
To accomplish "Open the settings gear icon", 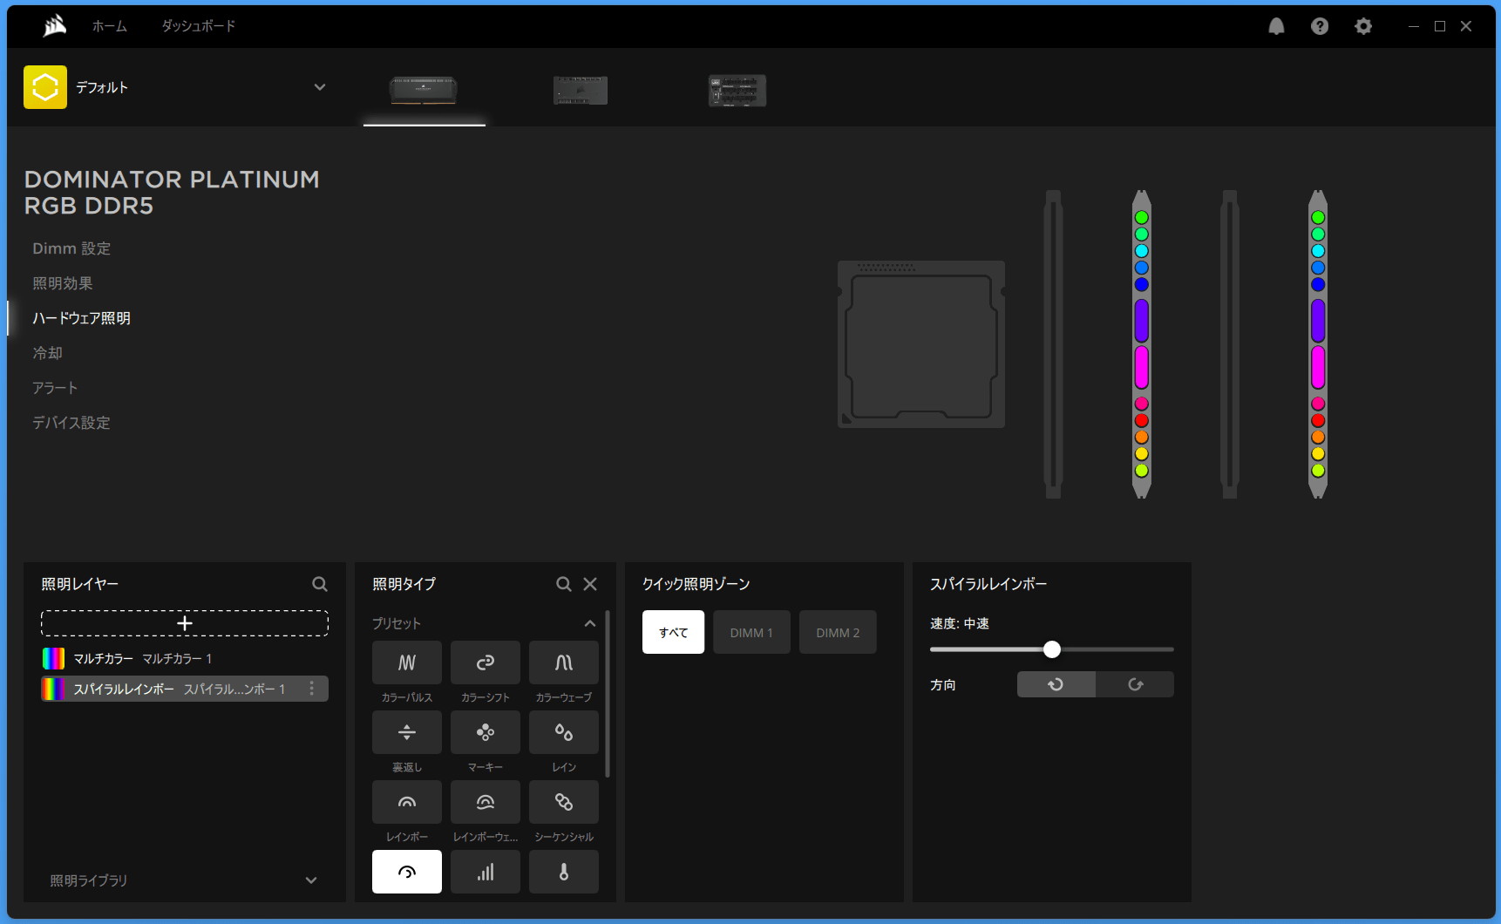I will click(x=1363, y=26).
